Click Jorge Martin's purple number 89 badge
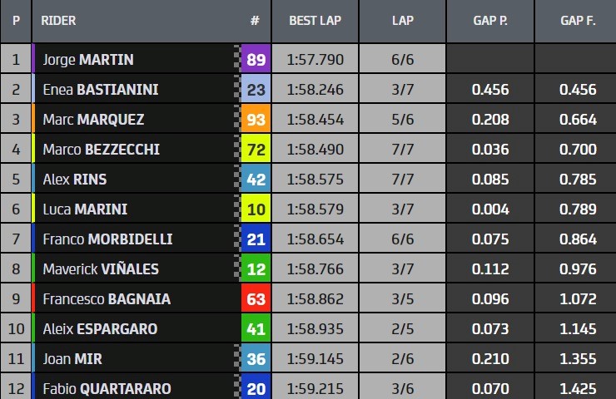The height and width of the screenshot is (399, 616). coord(256,59)
